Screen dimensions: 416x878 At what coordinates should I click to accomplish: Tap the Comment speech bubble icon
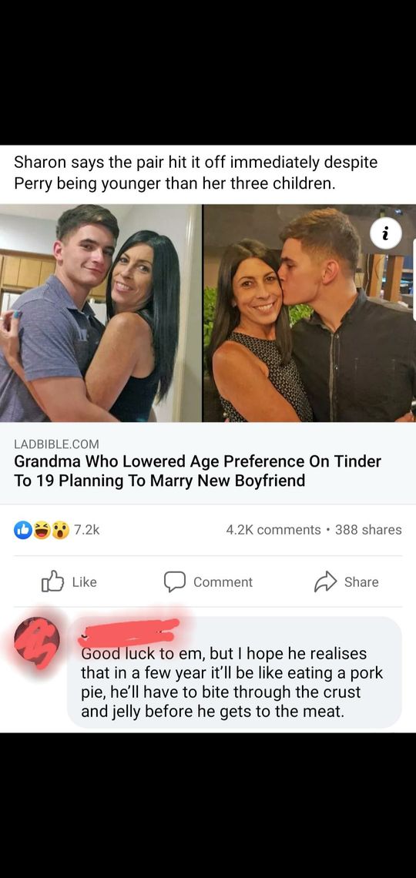[173, 582]
